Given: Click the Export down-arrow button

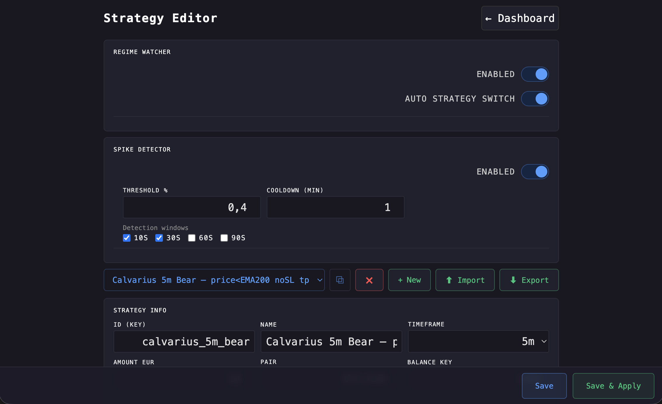Looking at the screenshot, I should [529, 280].
